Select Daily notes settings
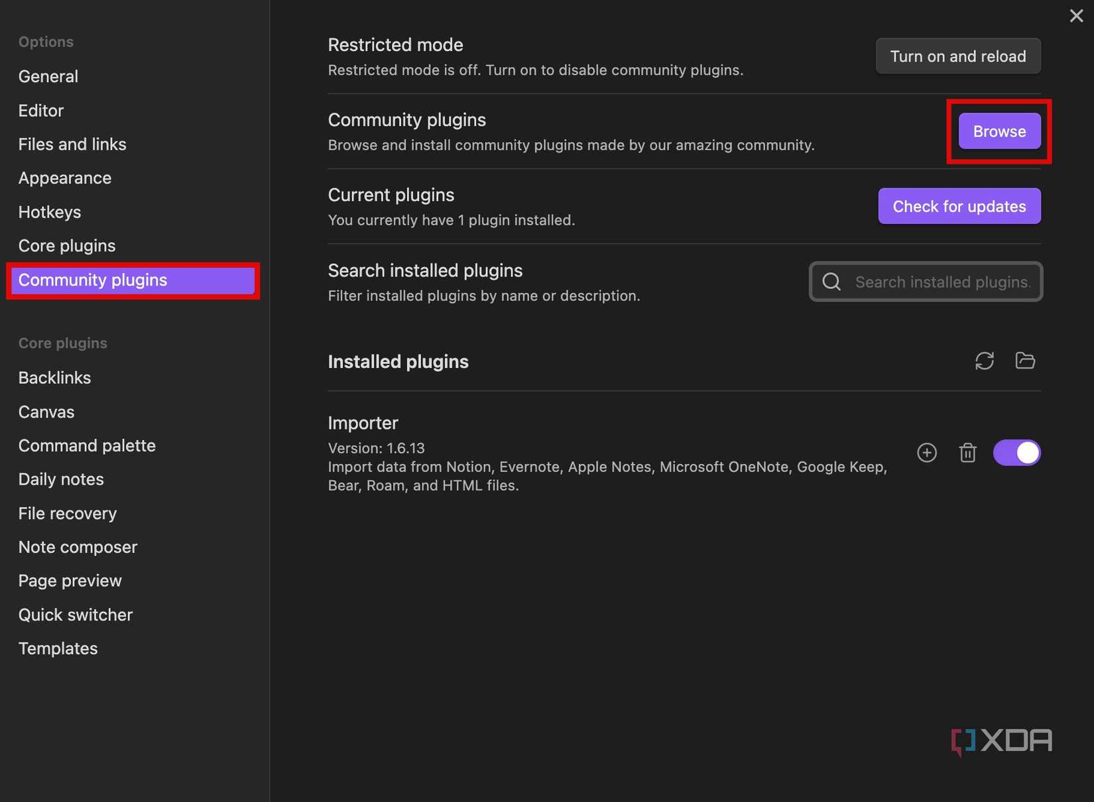 (61, 479)
